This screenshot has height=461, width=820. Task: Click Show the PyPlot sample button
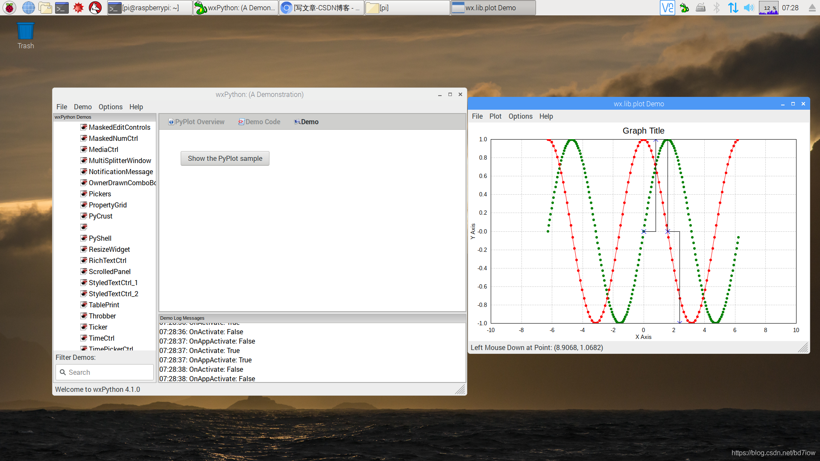pyautogui.click(x=225, y=158)
